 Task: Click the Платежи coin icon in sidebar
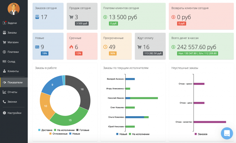4,52
